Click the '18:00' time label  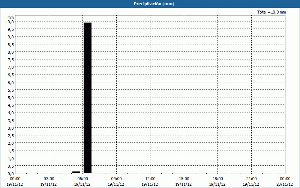point(217,179)
